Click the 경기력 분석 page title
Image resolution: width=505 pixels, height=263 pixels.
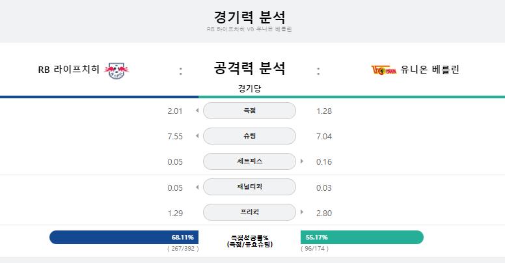(x=250, y=17)
